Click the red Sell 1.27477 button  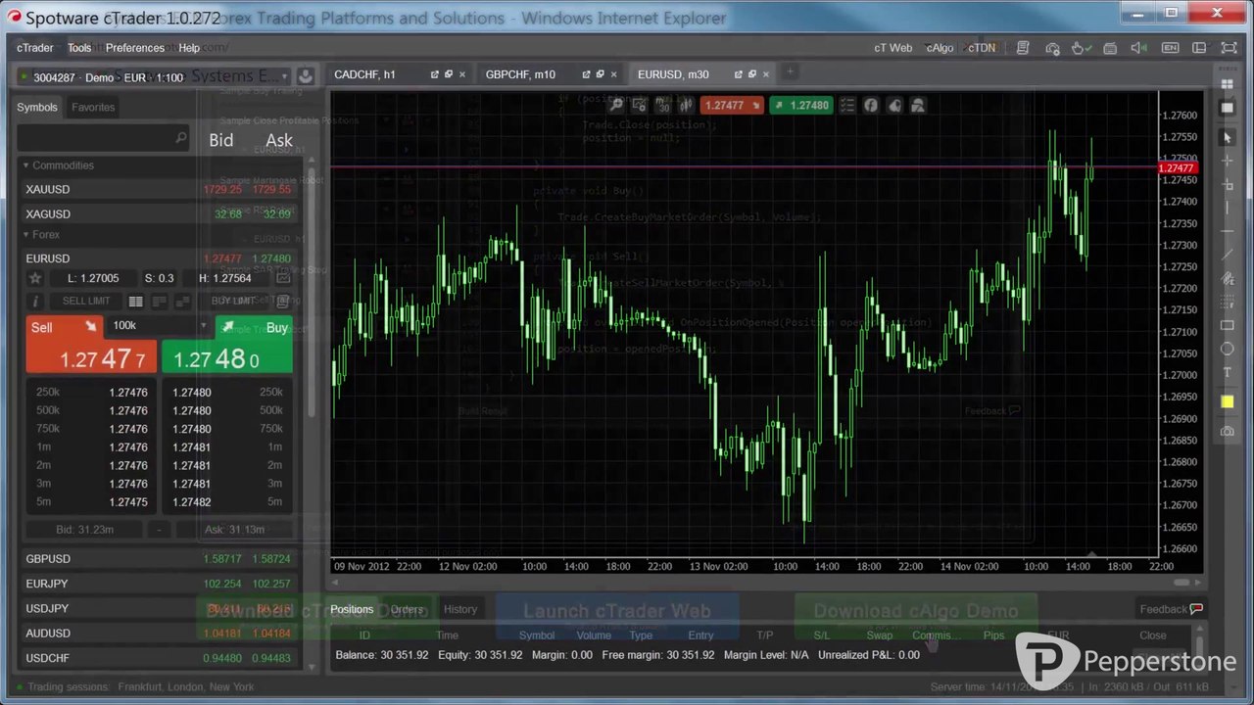click(91, 345)
